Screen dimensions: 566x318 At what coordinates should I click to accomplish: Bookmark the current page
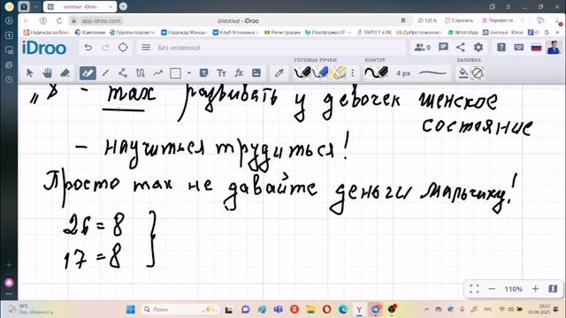[x=403, y=20]
